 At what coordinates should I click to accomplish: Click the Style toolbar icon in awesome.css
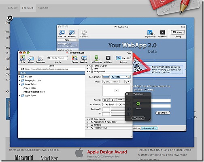click(23, 58)
